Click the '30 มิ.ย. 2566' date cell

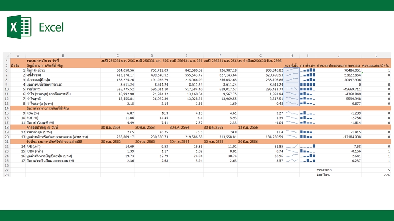tap(261, 142)
